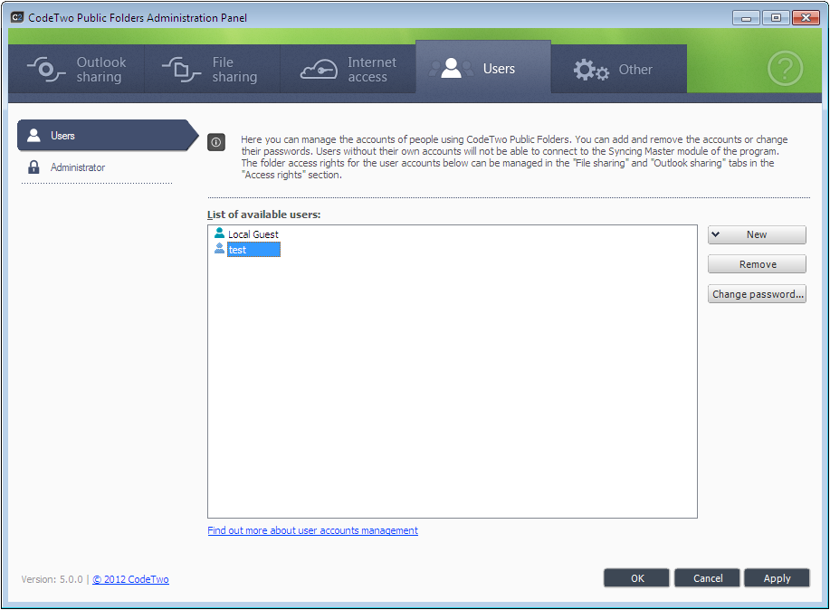
Task: Confirm with the OK button
Action: (637, 578)
